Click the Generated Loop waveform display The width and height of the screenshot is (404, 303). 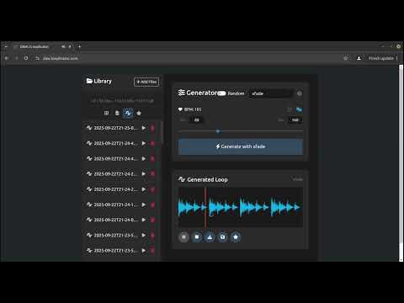tap(241, 207)
